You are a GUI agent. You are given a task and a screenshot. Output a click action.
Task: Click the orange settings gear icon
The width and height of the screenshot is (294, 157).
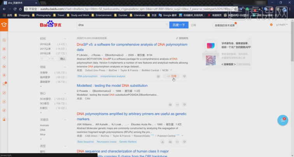pos(271,25)
